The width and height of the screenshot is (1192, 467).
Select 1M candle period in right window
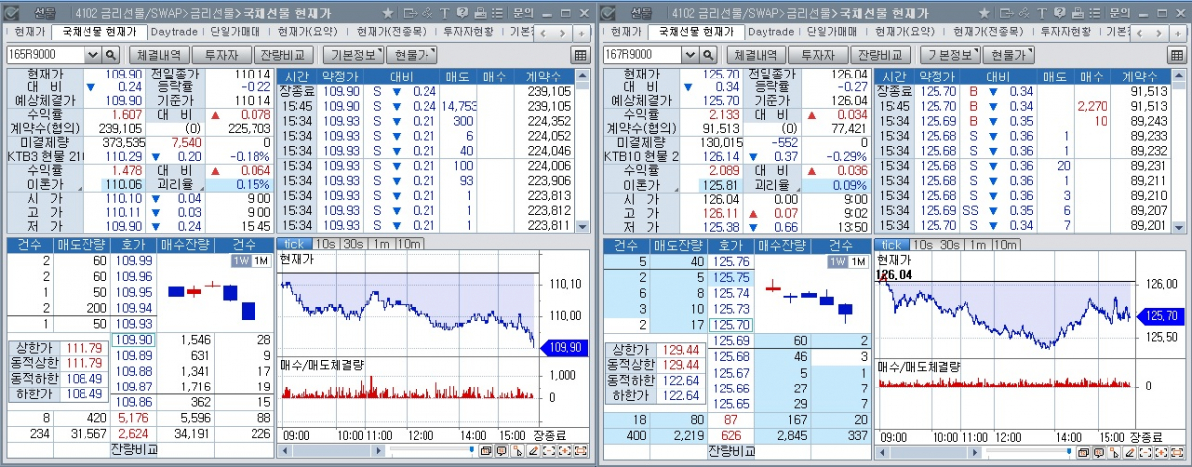857,261
